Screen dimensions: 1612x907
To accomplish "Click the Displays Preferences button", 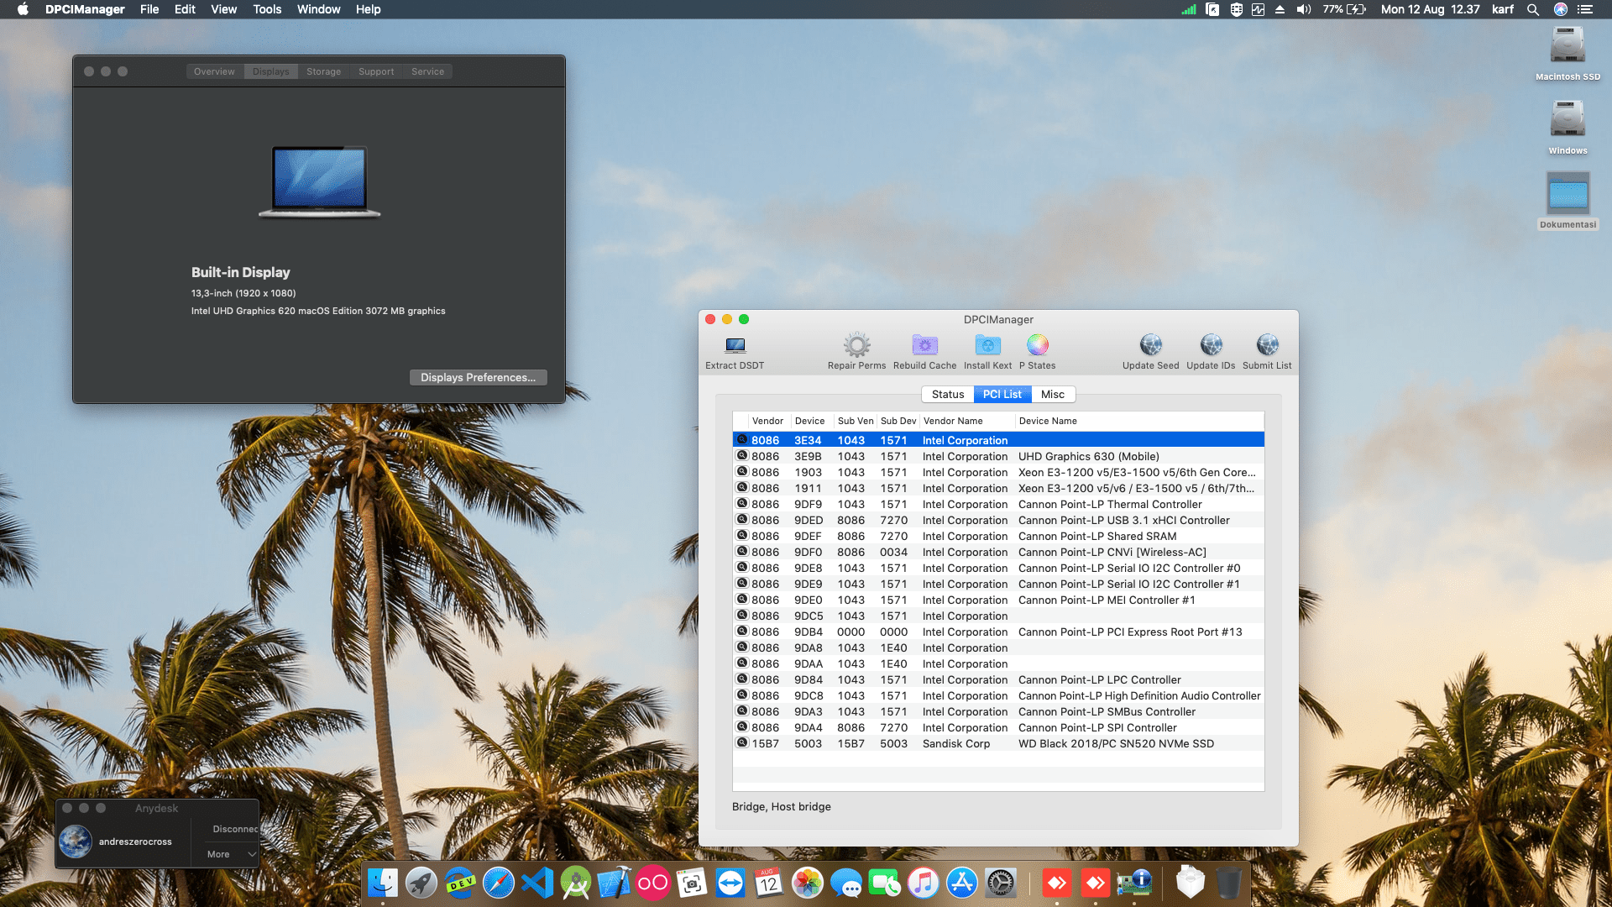I will [478, 378].
